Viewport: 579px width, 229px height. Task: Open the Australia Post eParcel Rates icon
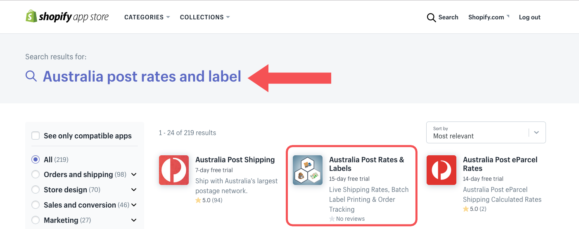tap(441, 170)
